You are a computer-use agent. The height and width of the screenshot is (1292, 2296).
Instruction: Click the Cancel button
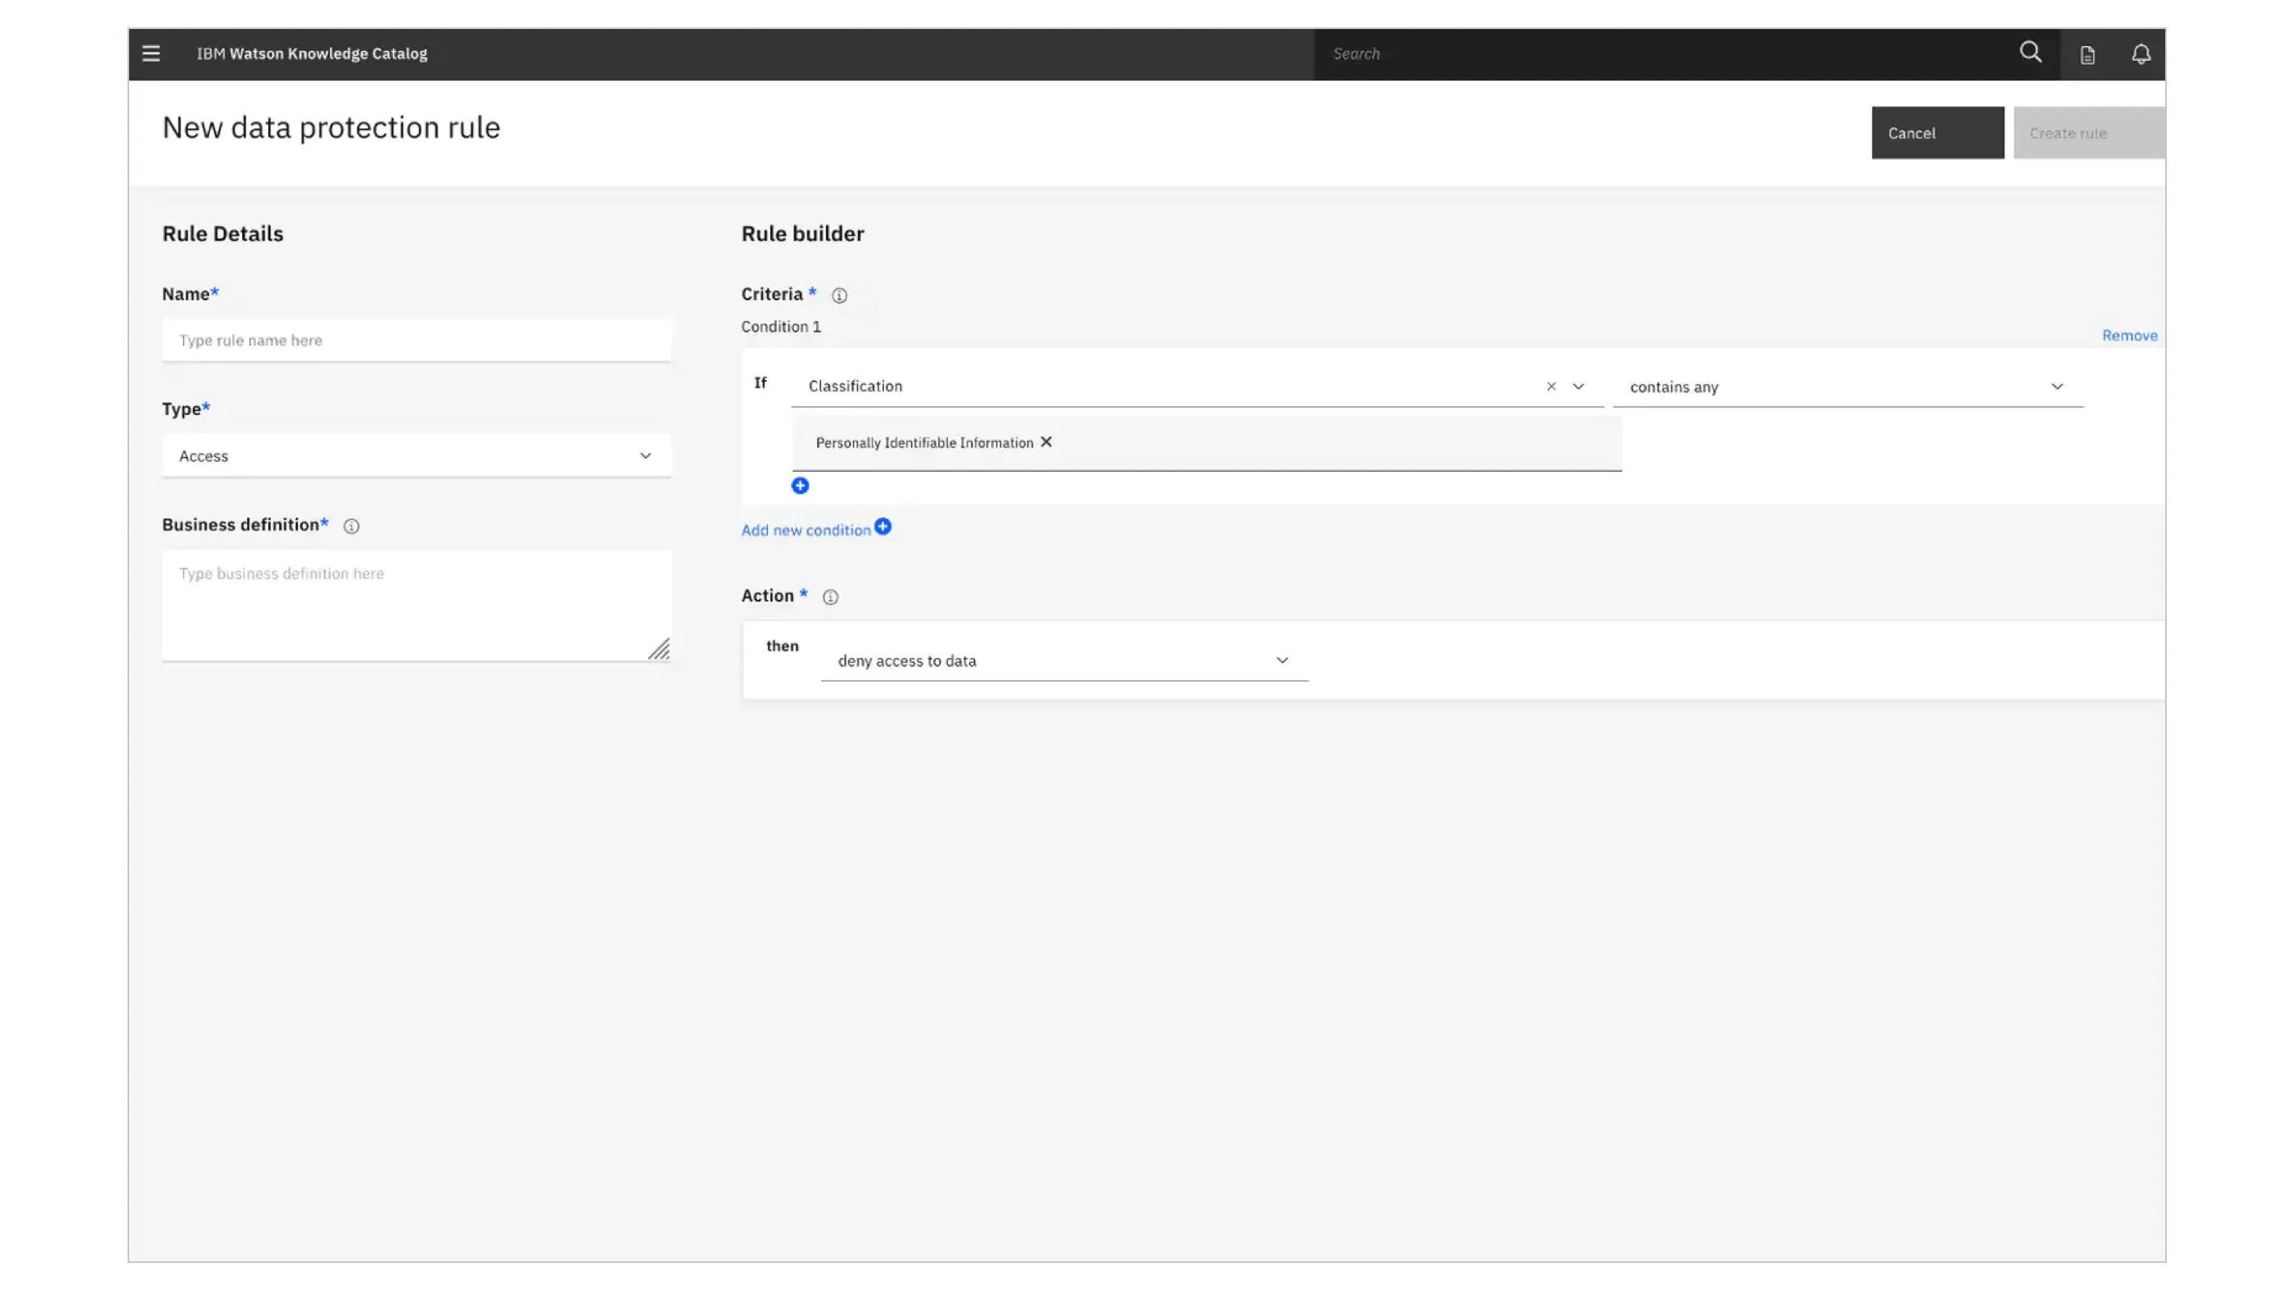[x=1937, y=133]
